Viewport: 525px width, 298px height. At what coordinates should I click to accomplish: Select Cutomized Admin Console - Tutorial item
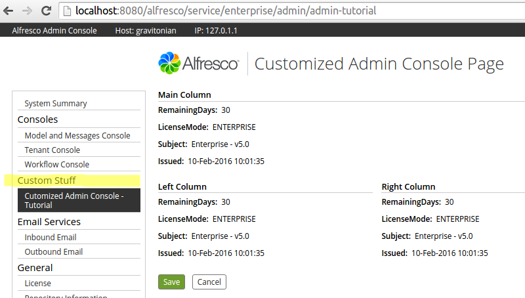click(x=79, y=200)
